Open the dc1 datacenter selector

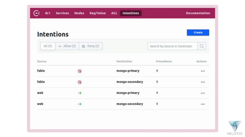tap(48, 13)
